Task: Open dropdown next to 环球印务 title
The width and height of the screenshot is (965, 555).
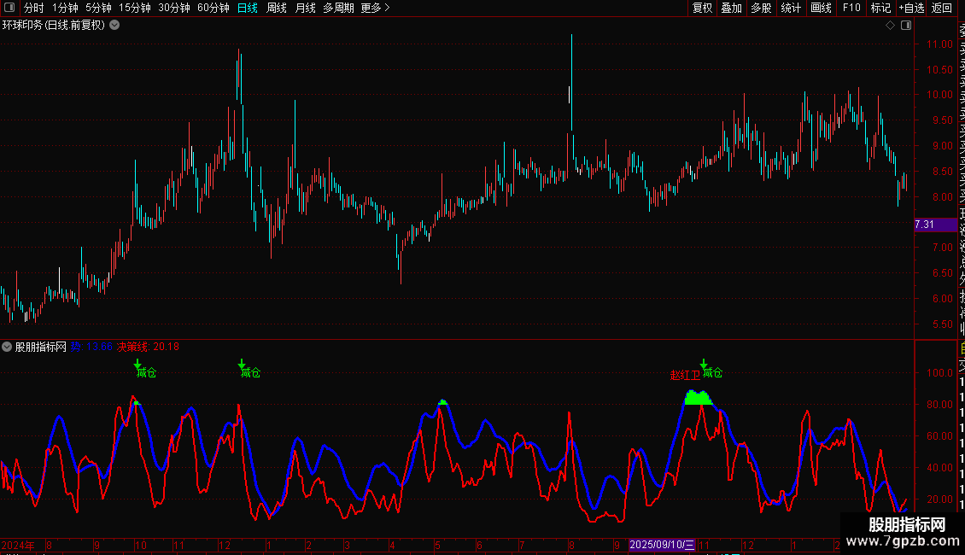Action: click(x=114, y=26)
